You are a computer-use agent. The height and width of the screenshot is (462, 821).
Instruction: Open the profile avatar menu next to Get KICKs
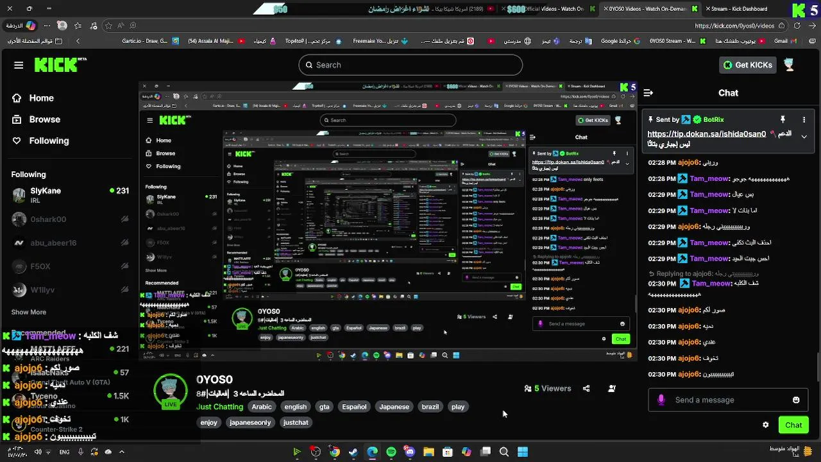click(x=789, y=65)
